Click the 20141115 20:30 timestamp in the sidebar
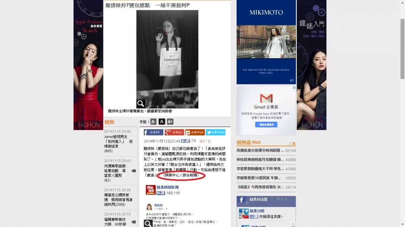Viewport: 405px width, 227px height. pyautogui.click(x=117, y=190)
